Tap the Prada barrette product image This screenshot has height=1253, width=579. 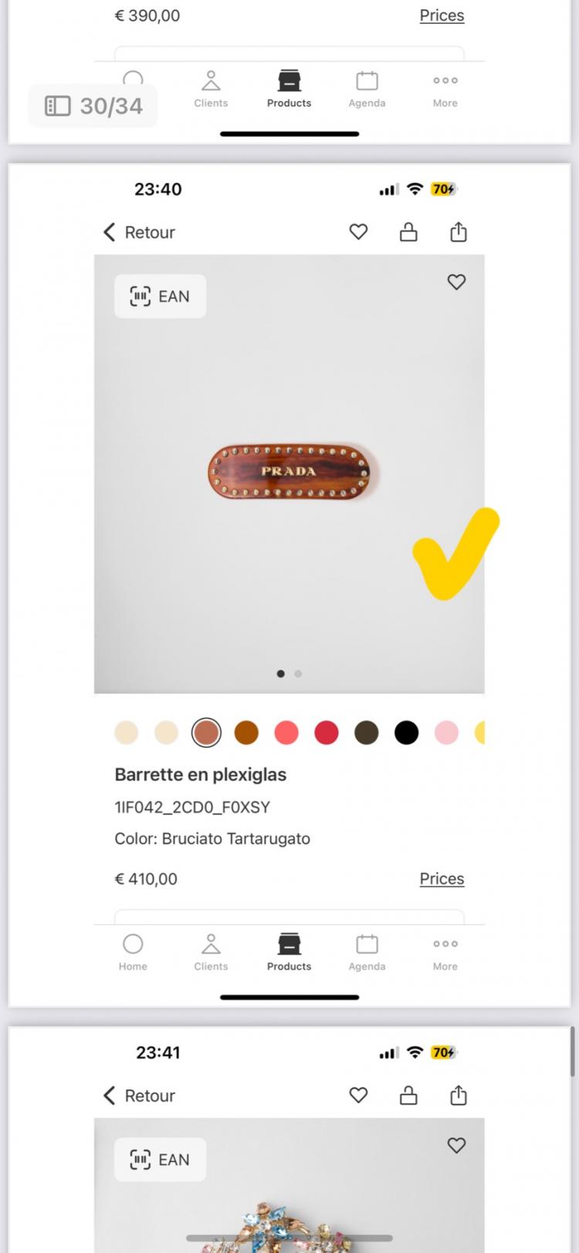coord(289,471)
